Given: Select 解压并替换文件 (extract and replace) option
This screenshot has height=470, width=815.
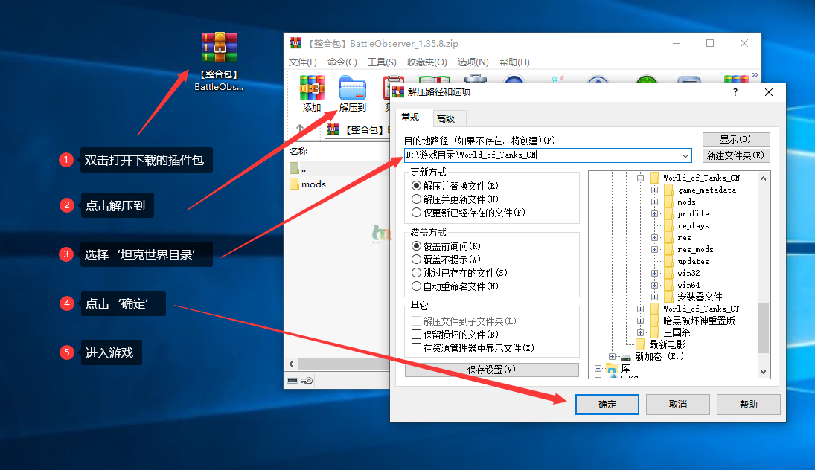Looking at the screenshot, I should point(416,186).
